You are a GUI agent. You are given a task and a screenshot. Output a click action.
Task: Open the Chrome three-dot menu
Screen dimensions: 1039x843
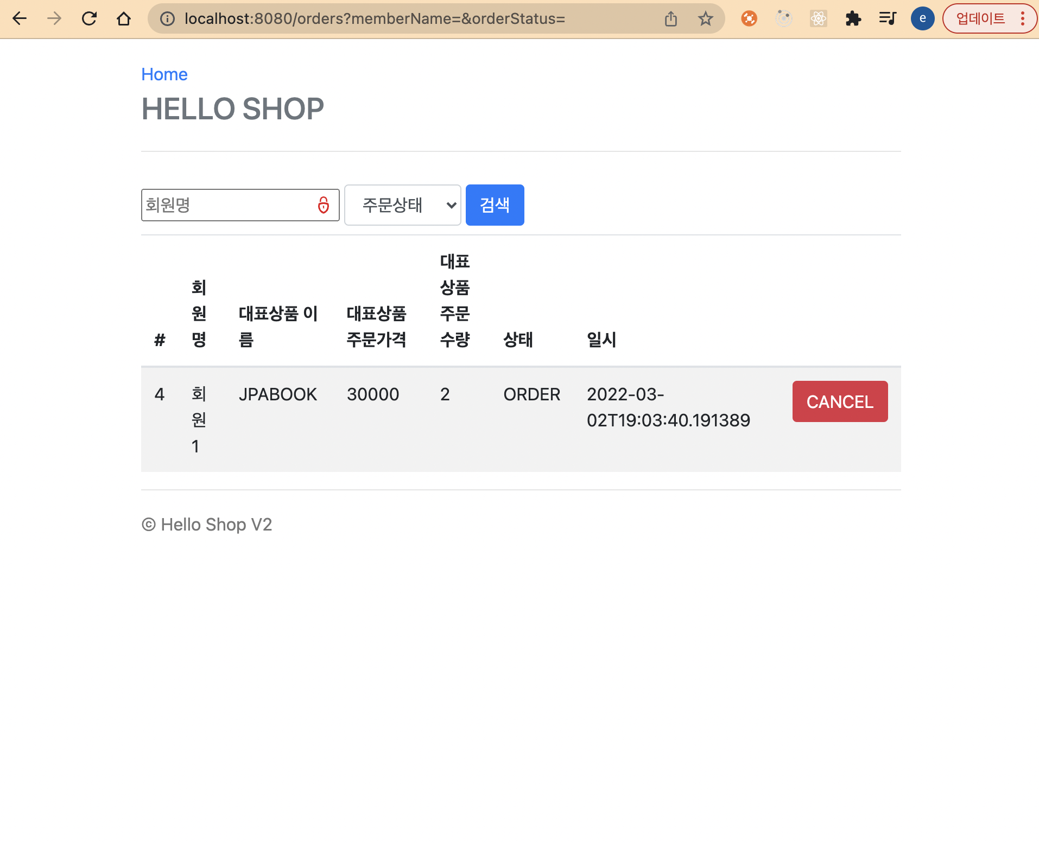pos(1024,18)
